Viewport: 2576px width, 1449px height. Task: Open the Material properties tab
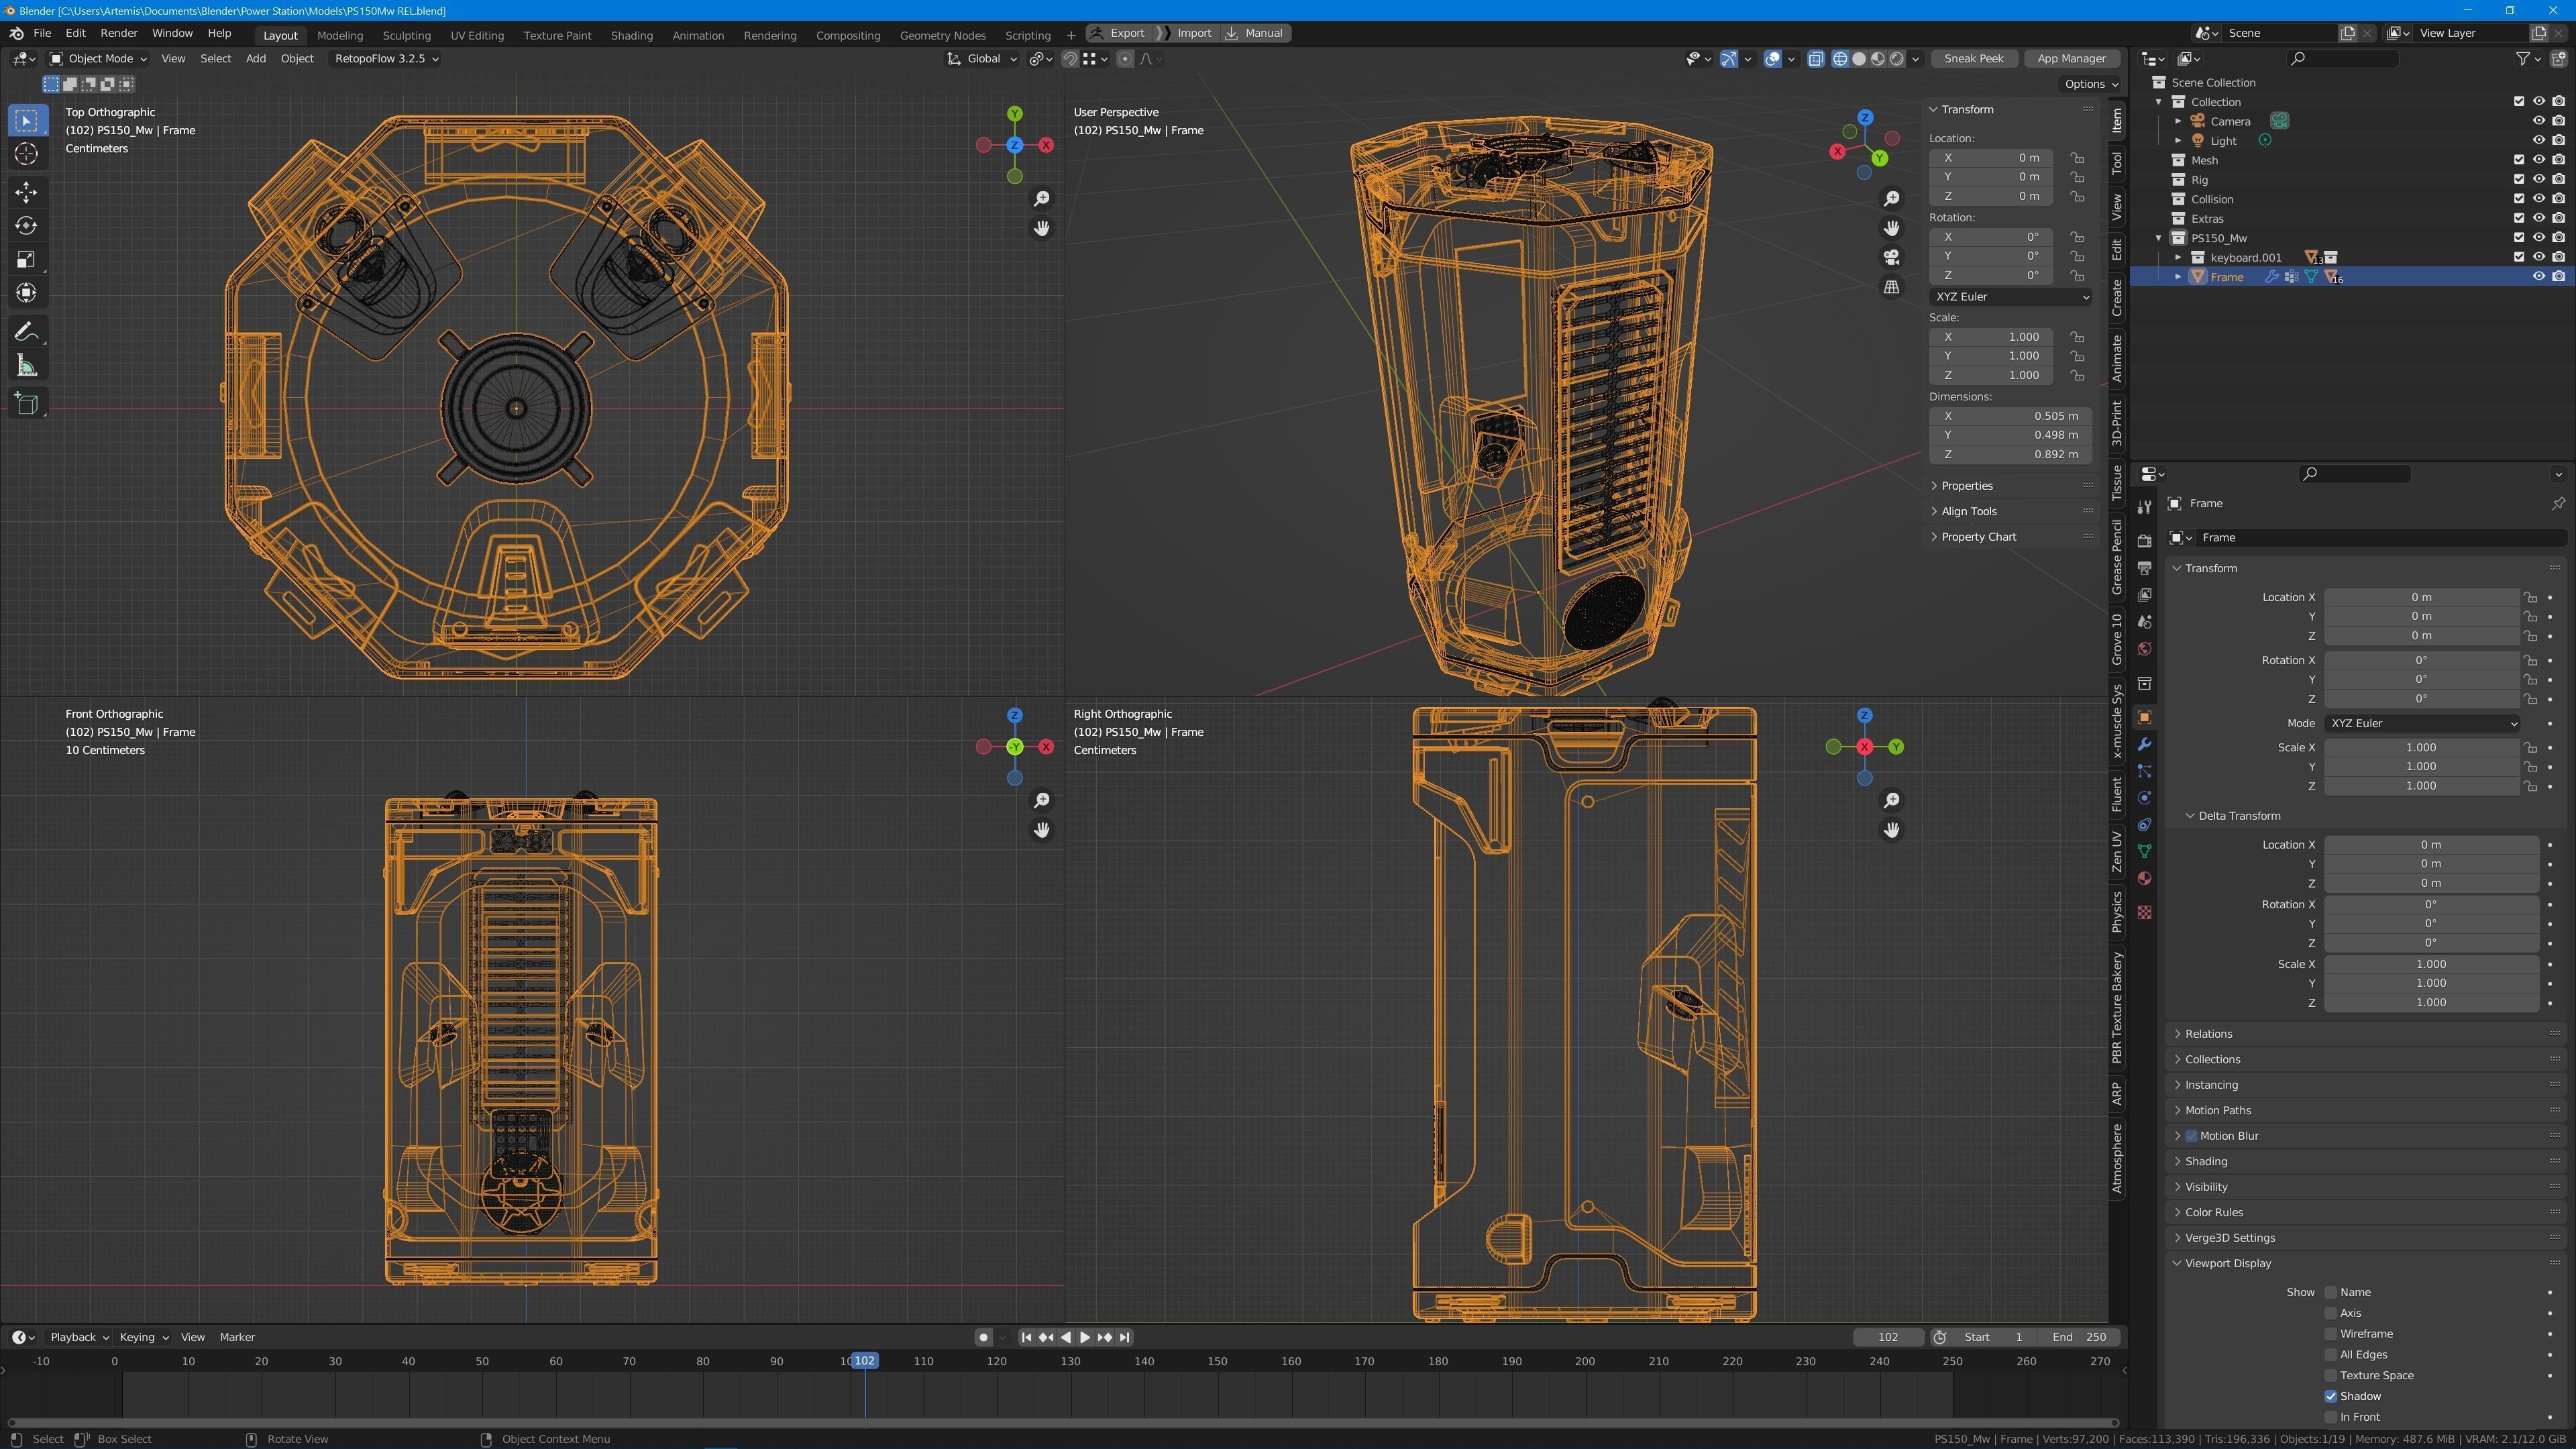2144,879
